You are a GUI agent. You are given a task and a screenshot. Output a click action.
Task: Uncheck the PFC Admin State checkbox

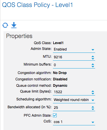55,115
